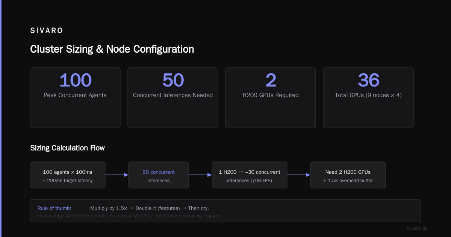Click the SIVARO brand name
The width and height of the screenshot is (451, 237).
47,31
